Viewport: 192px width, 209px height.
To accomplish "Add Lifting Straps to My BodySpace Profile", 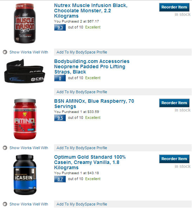I will [x=123, y=92].
